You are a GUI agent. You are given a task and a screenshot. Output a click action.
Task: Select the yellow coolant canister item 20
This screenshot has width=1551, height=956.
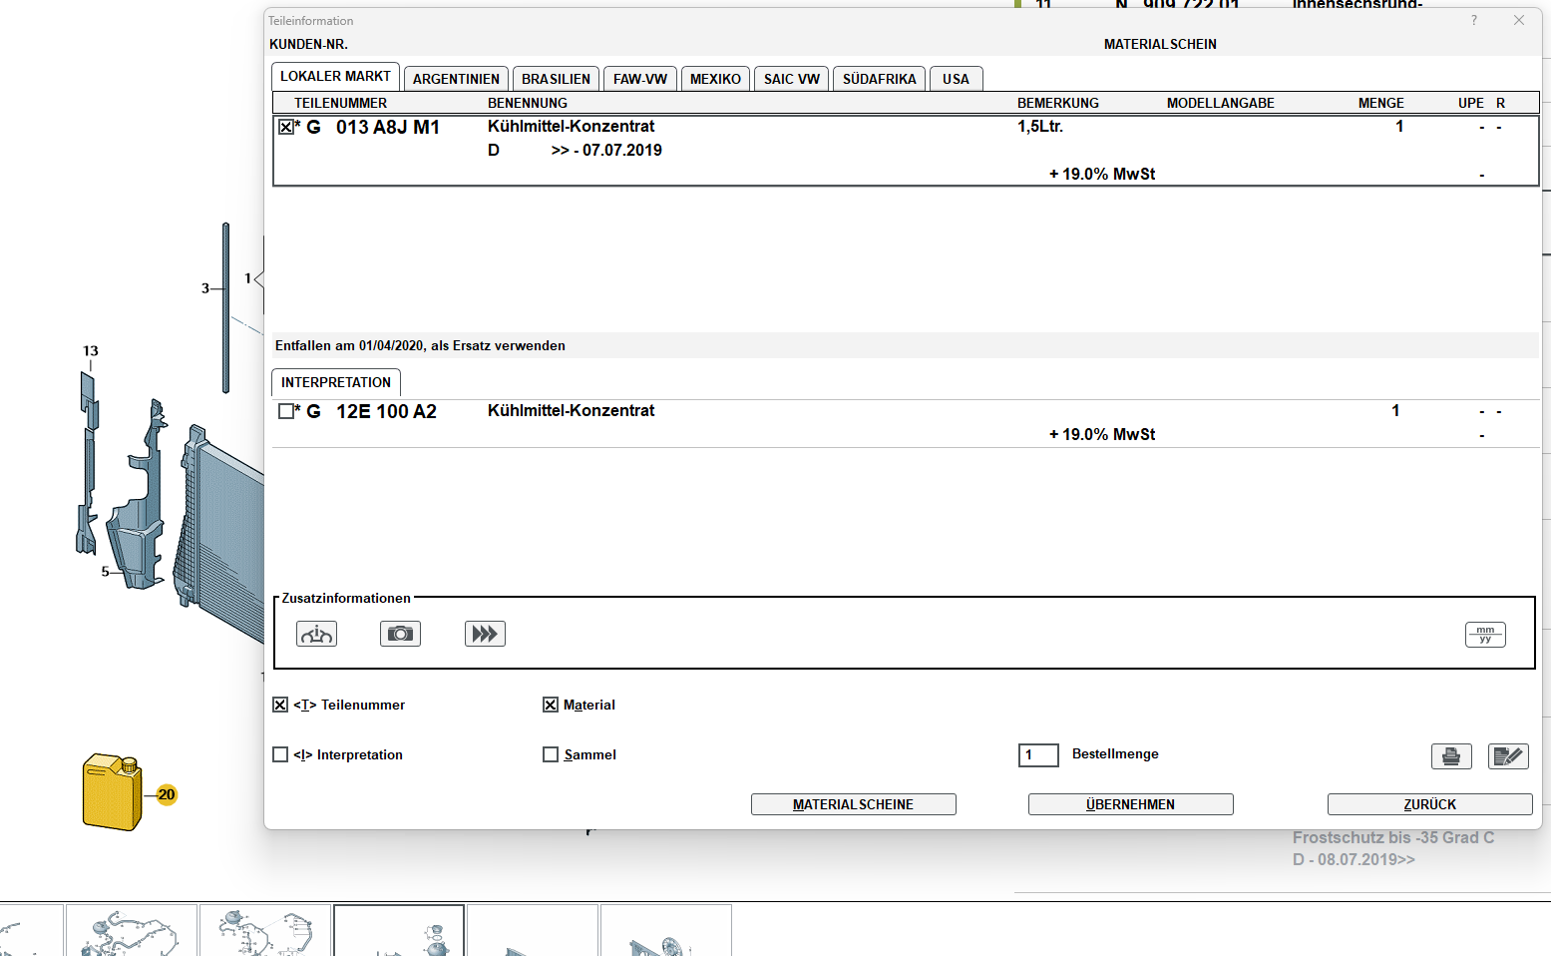click(x=113, y=792)
